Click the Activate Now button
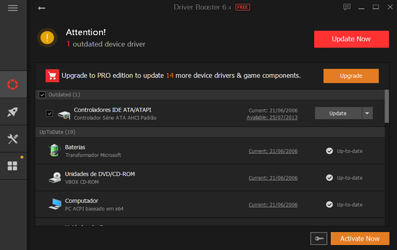This screenshot has height=250, width=397. pyautogui.click(x=360, y=238)
